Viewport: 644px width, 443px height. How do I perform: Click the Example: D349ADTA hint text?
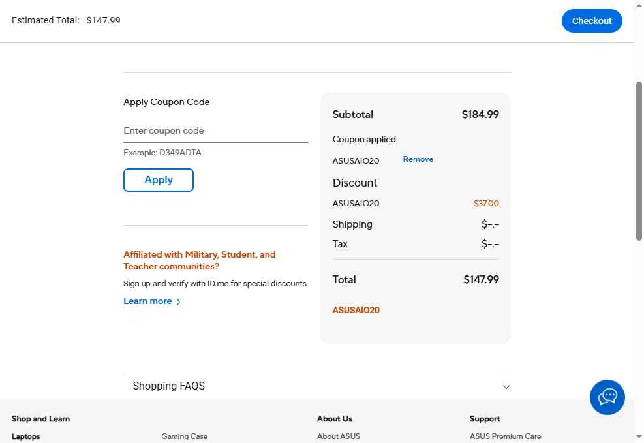[162, 153]
